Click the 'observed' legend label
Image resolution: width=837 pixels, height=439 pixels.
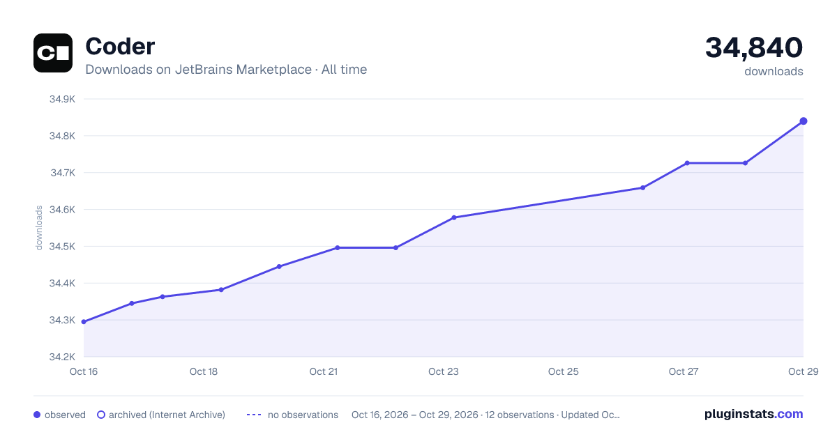click(x=65, y=415)
